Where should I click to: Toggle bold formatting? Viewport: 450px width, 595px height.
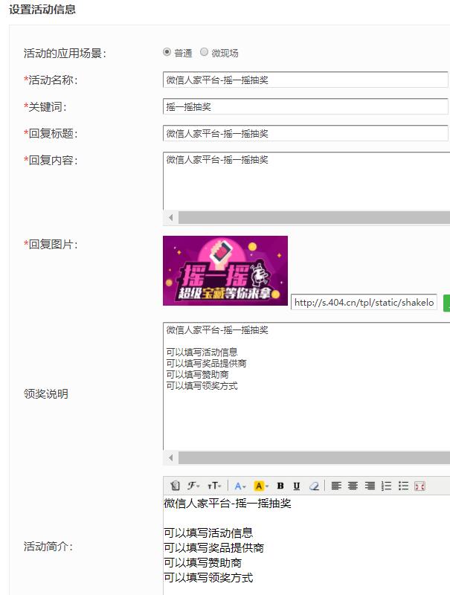(x=280, y=486)
